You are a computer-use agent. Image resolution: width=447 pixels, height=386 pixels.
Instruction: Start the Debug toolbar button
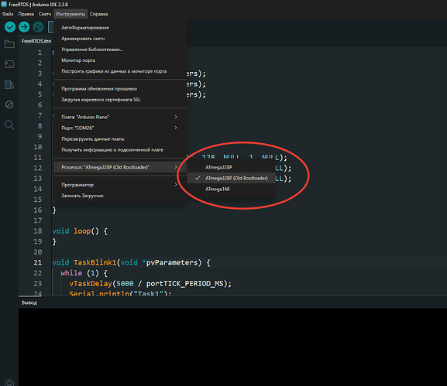tap(38, 27)
